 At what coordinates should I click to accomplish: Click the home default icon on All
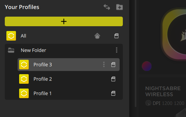[97, 36]
